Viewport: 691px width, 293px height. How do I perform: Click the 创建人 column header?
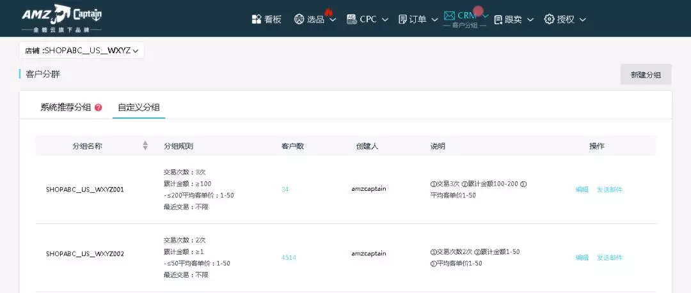[367, 146]
